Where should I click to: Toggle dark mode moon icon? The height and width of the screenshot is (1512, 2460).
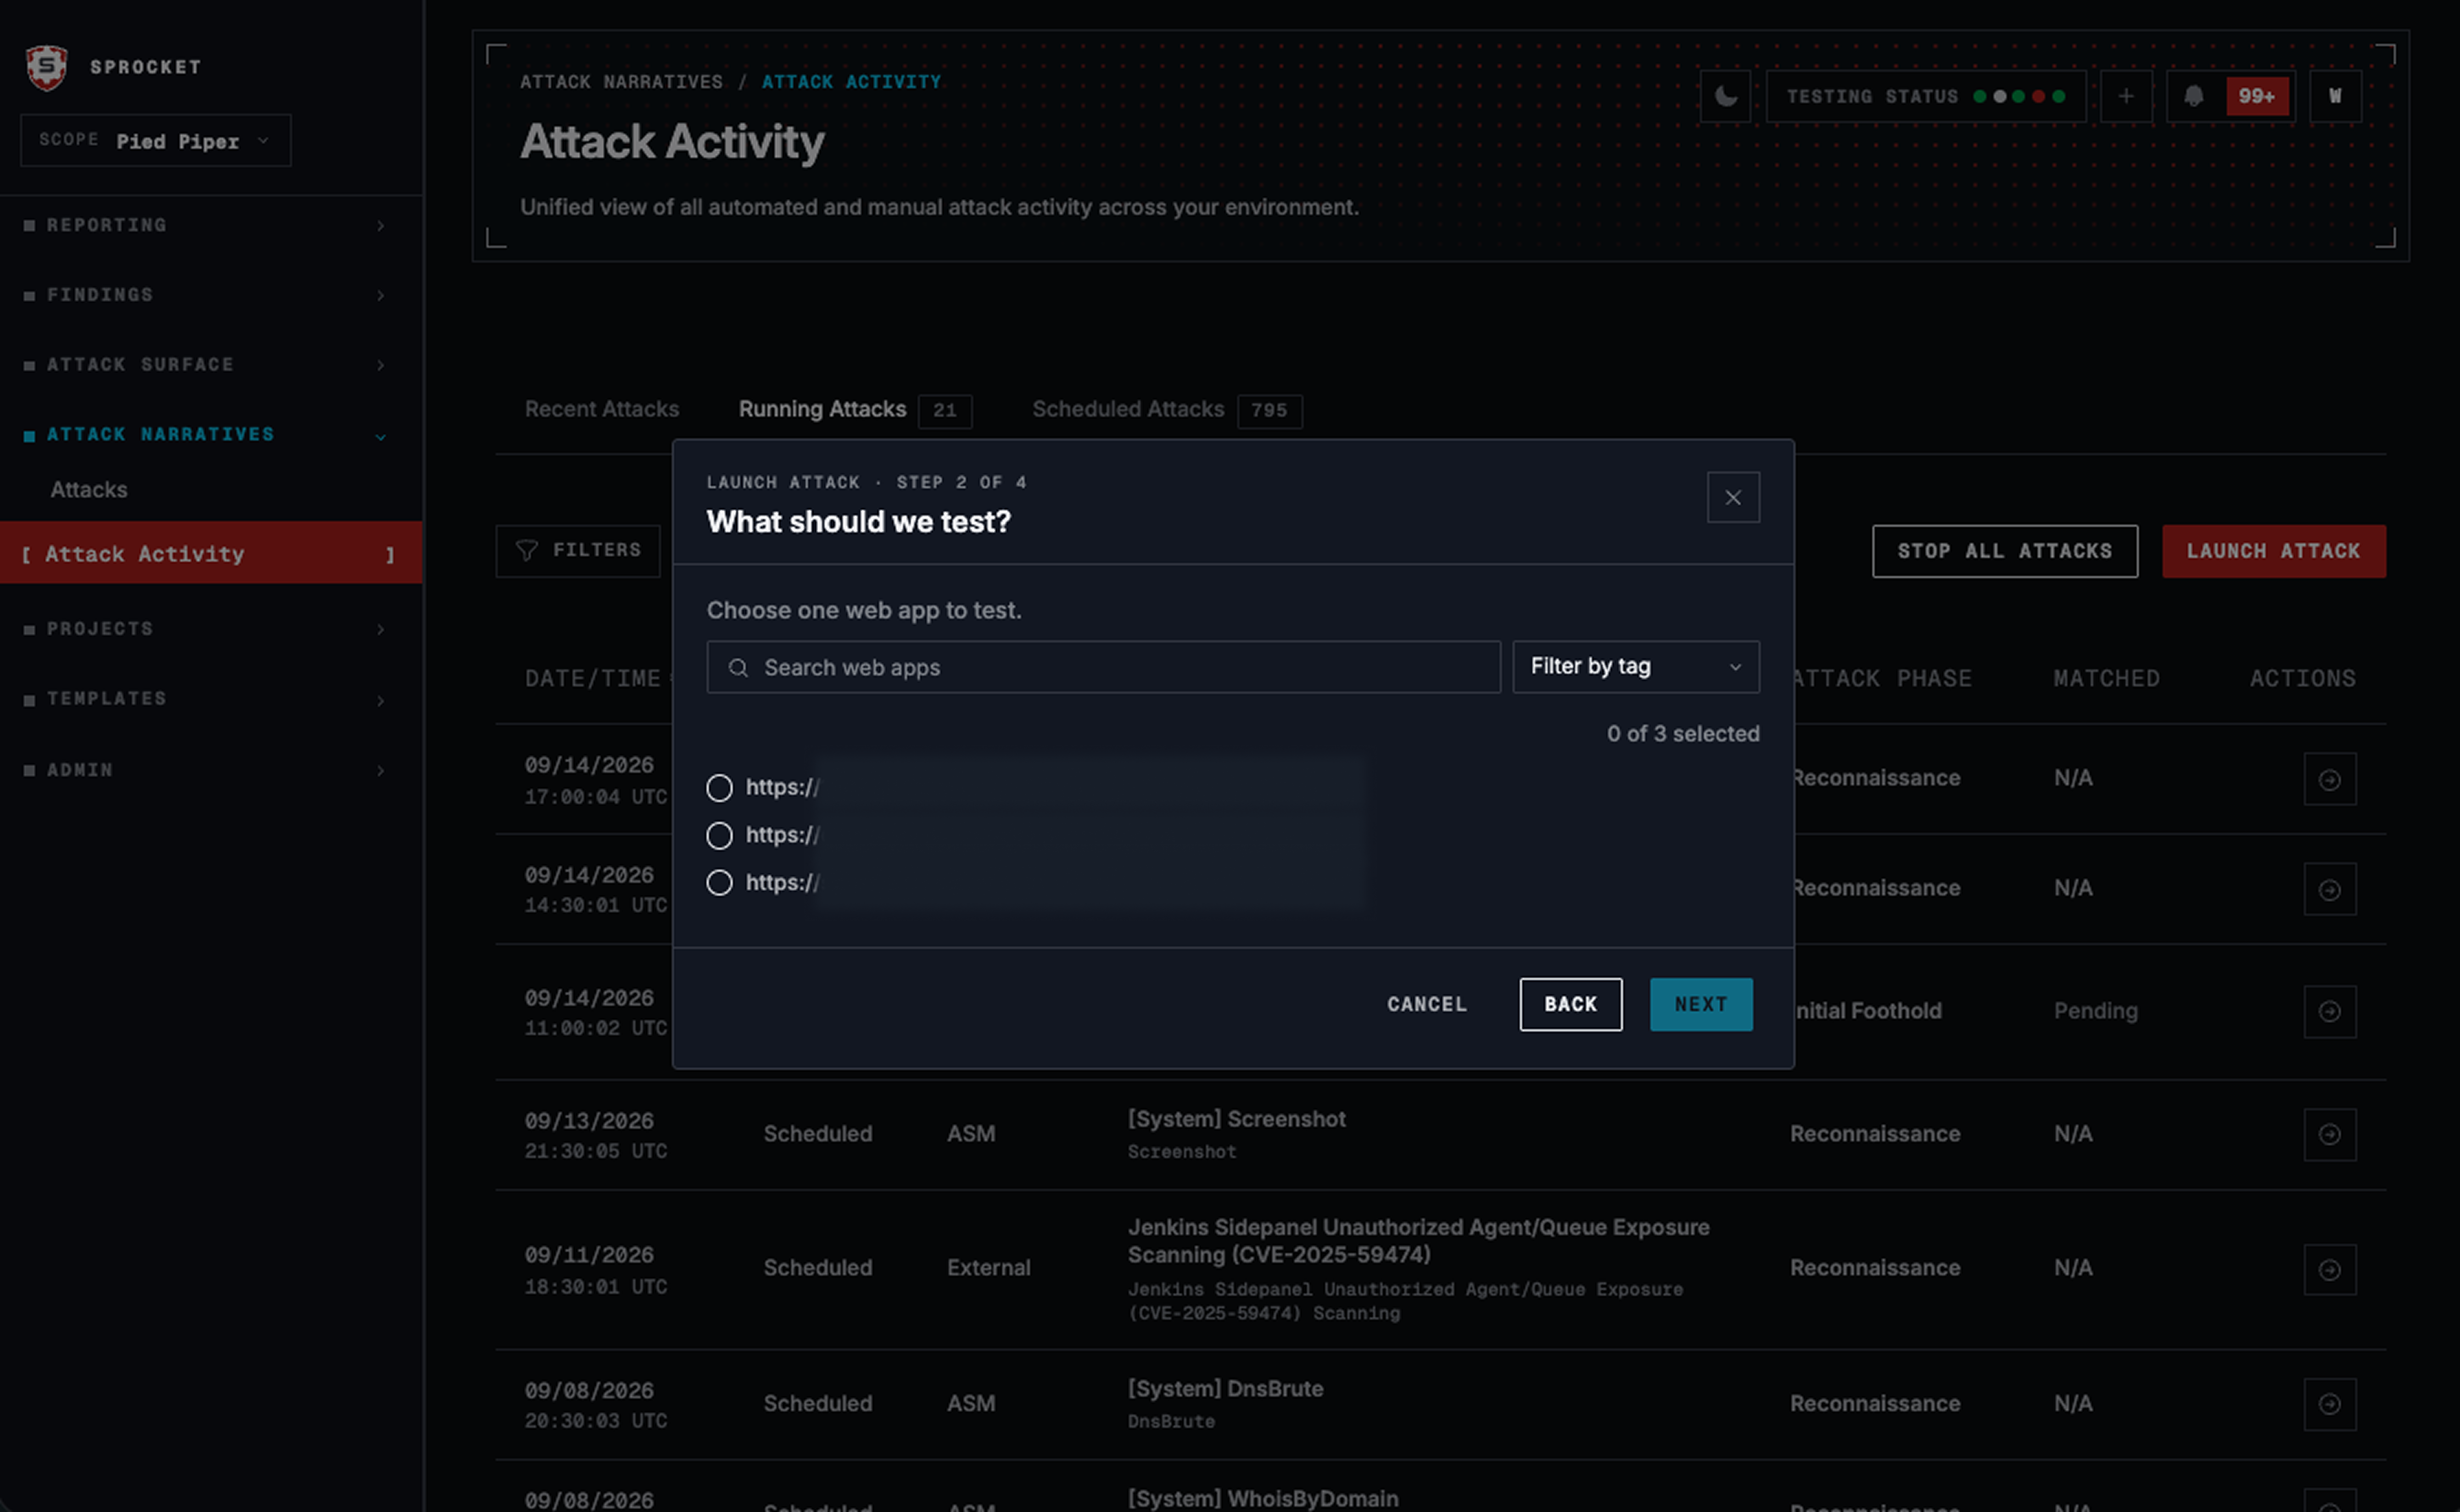[1726, 96]
